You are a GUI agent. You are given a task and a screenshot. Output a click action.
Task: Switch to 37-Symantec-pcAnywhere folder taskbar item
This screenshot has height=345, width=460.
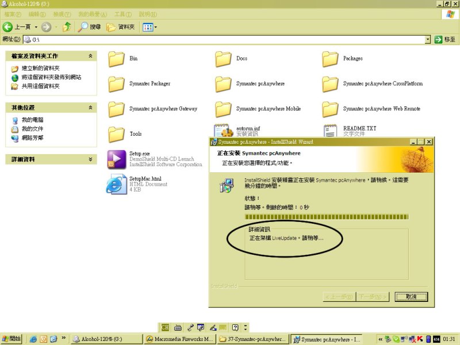(253, 339)
